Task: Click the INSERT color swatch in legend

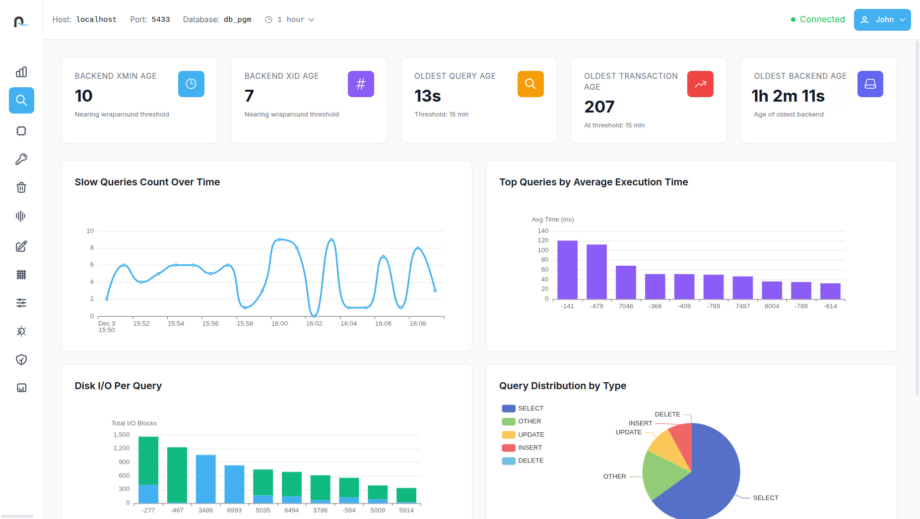Action: (508, 448)
